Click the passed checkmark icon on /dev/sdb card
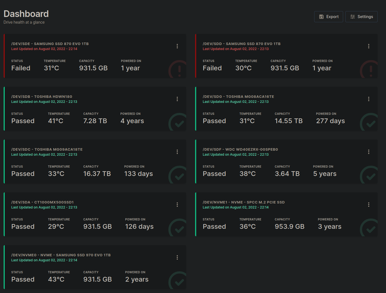The image size is (386, 293). [178, 122]
